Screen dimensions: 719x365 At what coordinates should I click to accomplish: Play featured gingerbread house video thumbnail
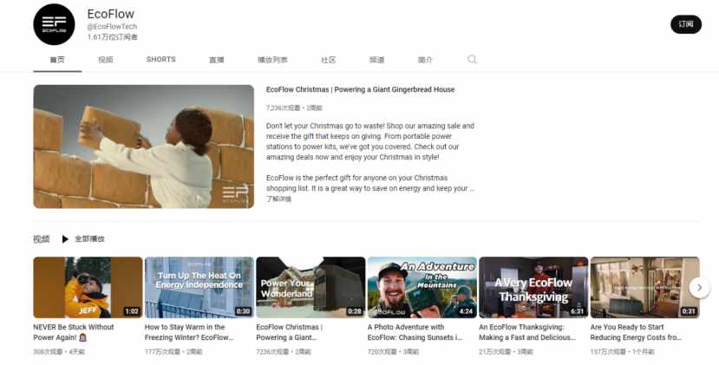point(143,147)
